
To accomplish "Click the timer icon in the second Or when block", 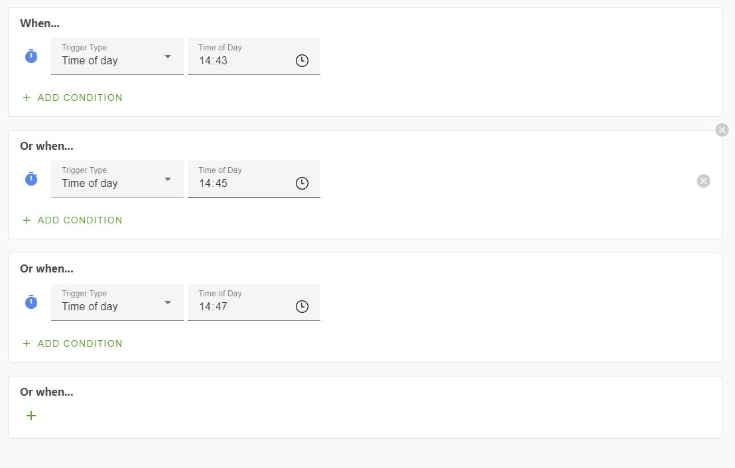I will 31,179.
